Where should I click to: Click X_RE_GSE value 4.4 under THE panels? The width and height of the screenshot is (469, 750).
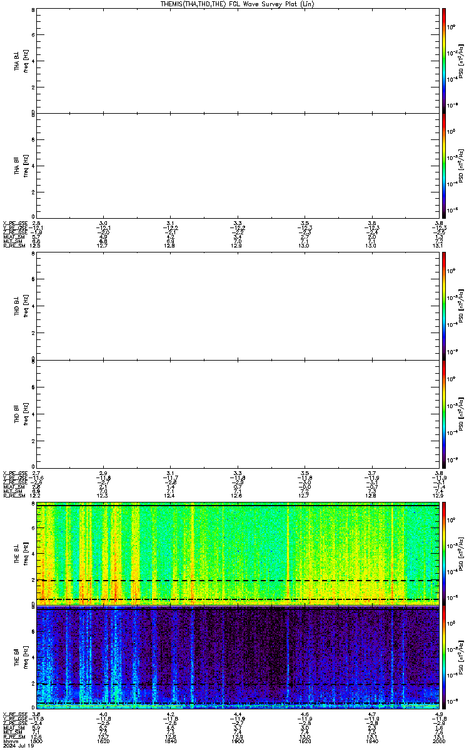[238, 714]
